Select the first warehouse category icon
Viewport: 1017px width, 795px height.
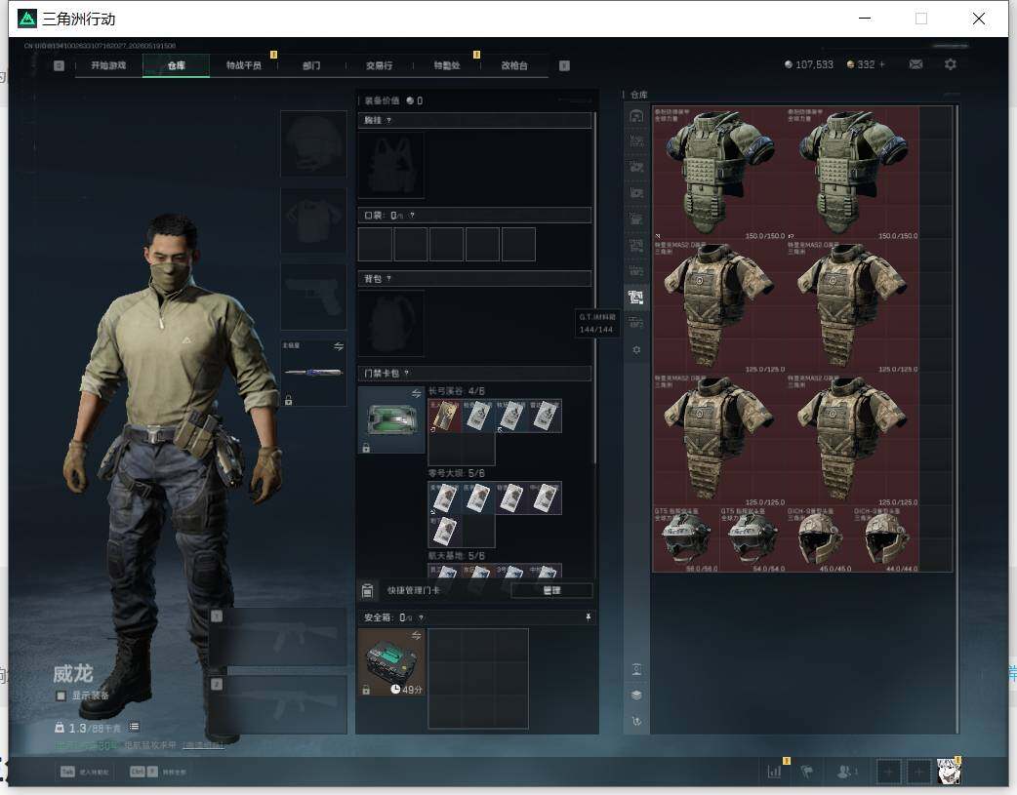point(636,116)
